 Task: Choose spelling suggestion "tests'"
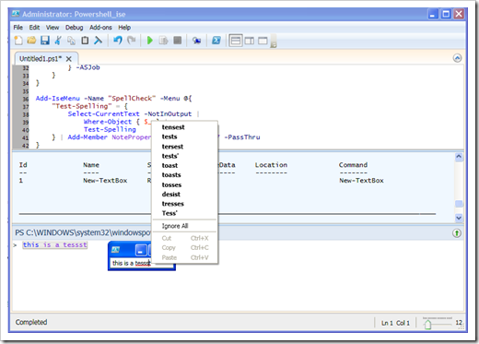pyautogui.click(x=170, y=156)
